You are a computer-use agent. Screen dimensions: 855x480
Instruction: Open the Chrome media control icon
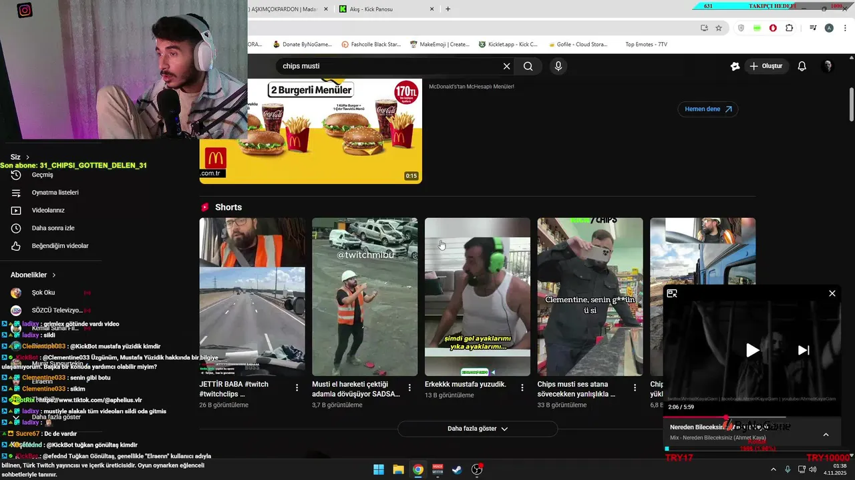(x=813, y=28)
